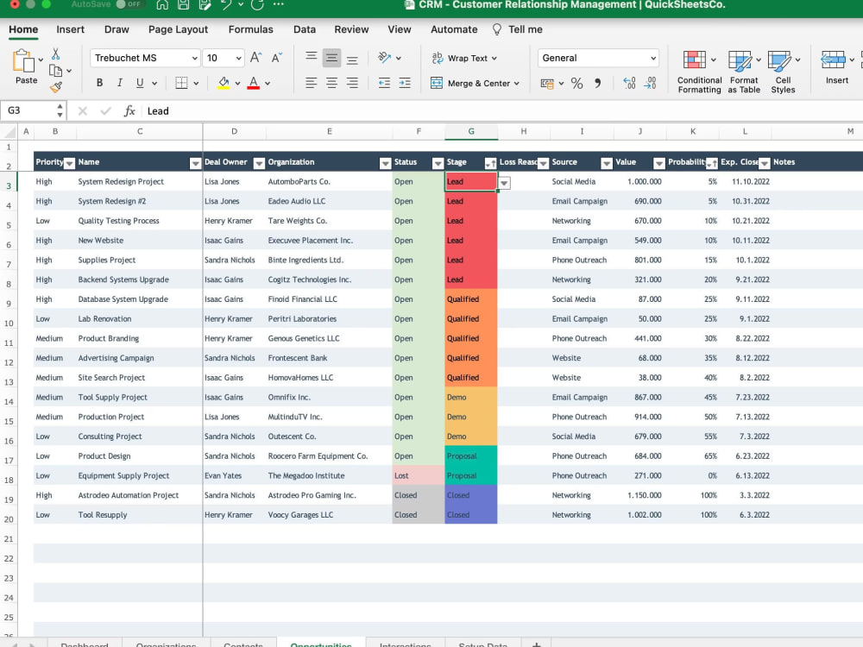Open the Page Layout ribbon tab

point(178,29)
